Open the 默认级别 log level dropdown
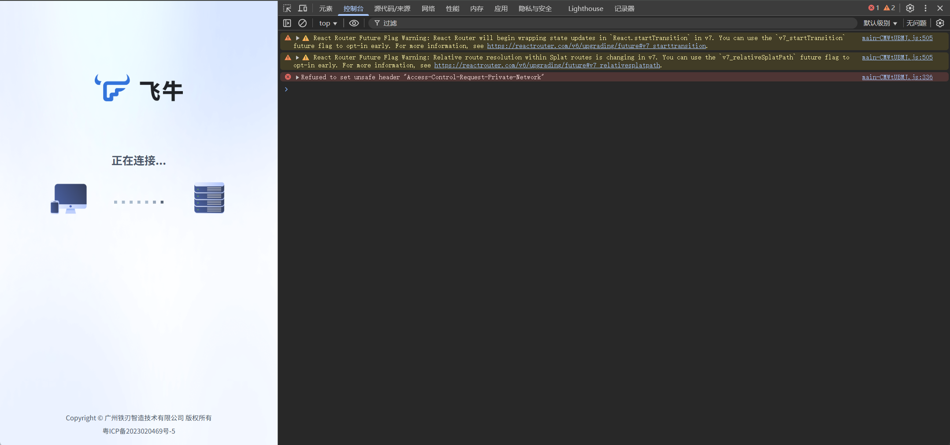950x445 pixels. pyautogui.click(x=880, y=23)
